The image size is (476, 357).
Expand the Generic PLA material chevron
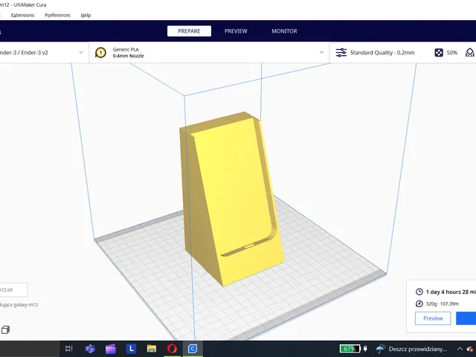point(321,53)
